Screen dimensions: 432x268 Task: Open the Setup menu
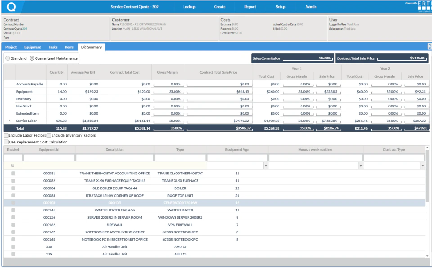[x=280, y=6]
